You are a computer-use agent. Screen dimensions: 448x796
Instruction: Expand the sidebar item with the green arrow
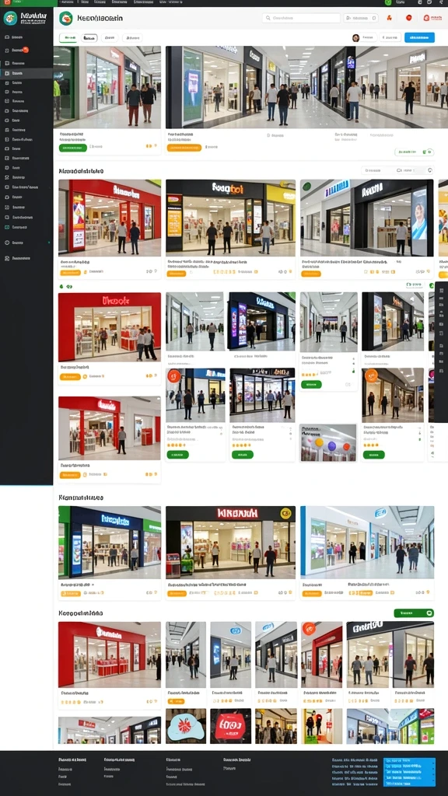click(x=26, y=243)
